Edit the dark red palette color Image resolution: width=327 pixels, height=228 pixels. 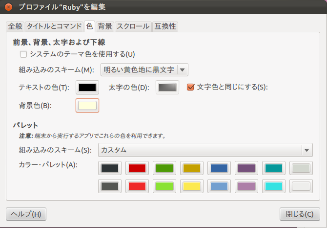point(137,168)
